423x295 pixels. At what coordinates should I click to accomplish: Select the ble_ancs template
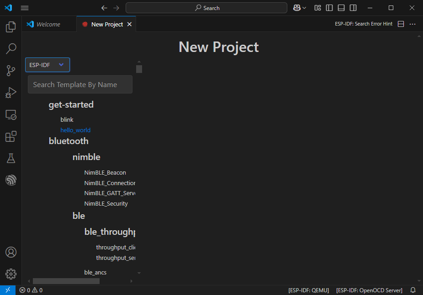(x=95, y=272)
